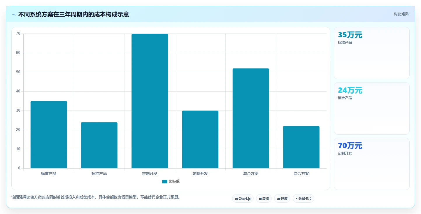Select the Chart.js tag chip
The width and height of the screenshot is (421, 214).
pyautogui.click(x=243, y=199)
